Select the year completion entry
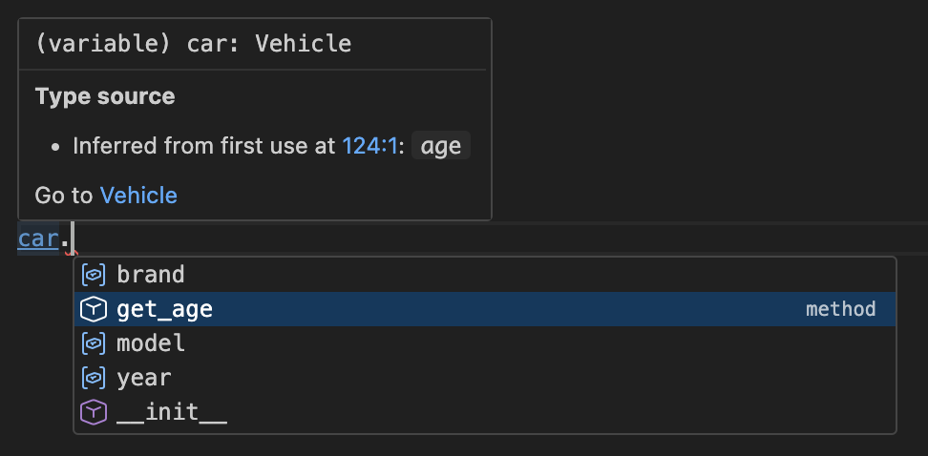928x456 pixels. [143, 378]
